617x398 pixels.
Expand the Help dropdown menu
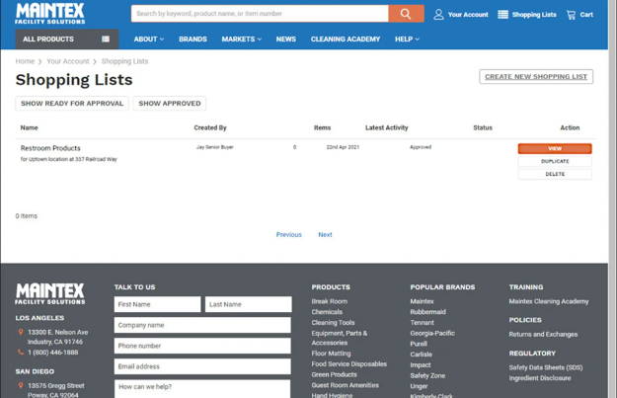click(x=407, y=39)
